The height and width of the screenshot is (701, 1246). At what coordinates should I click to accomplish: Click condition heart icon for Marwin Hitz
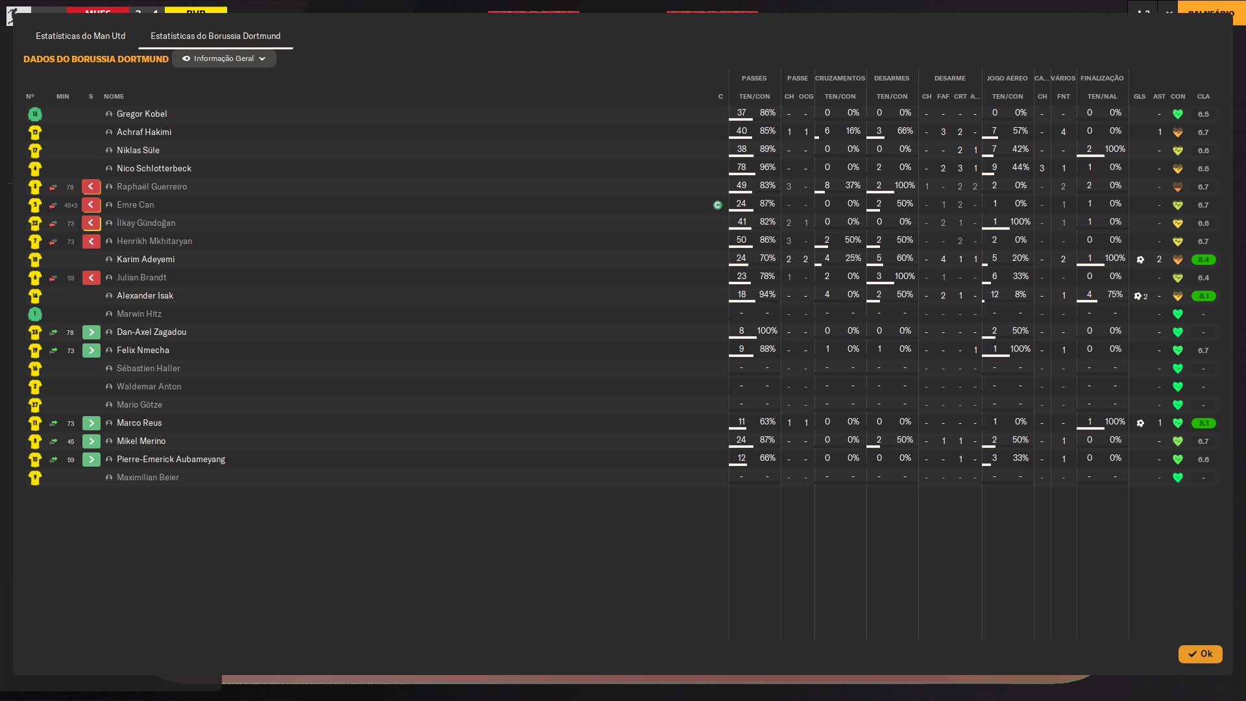coord(1178,314)
